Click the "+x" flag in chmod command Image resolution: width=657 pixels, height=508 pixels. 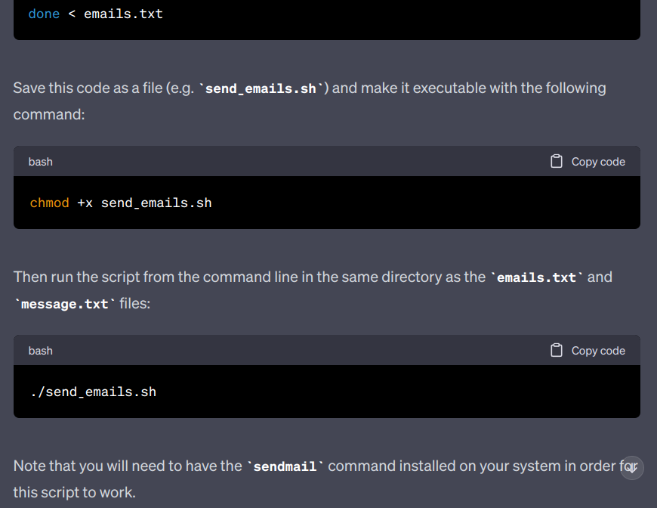pos(85,203)
